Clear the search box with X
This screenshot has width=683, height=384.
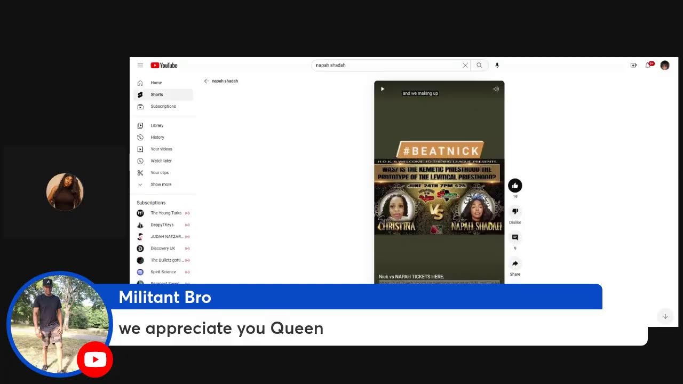(x=465, y=65)
